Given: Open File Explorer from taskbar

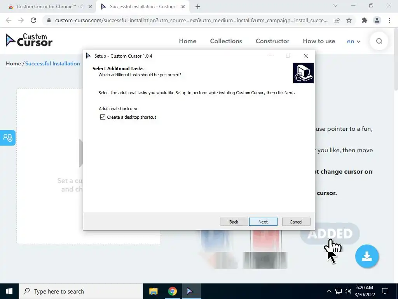Looking at the screenshot, I should tap(153, 291).
